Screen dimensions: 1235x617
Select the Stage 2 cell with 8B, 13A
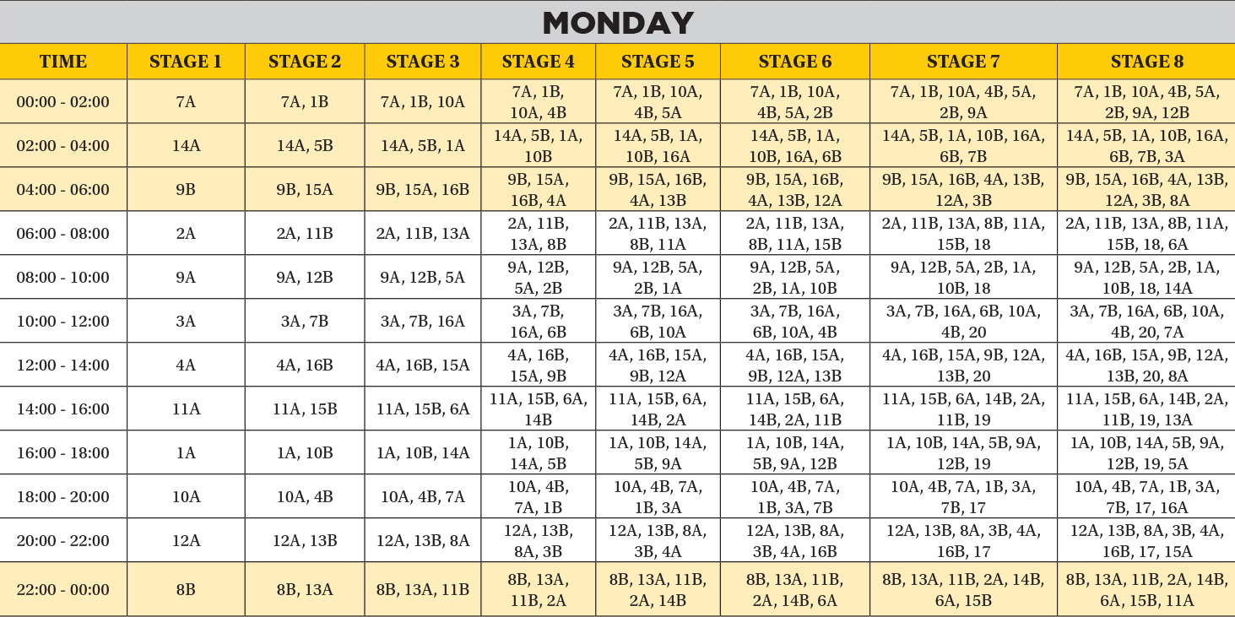[305, 590]
